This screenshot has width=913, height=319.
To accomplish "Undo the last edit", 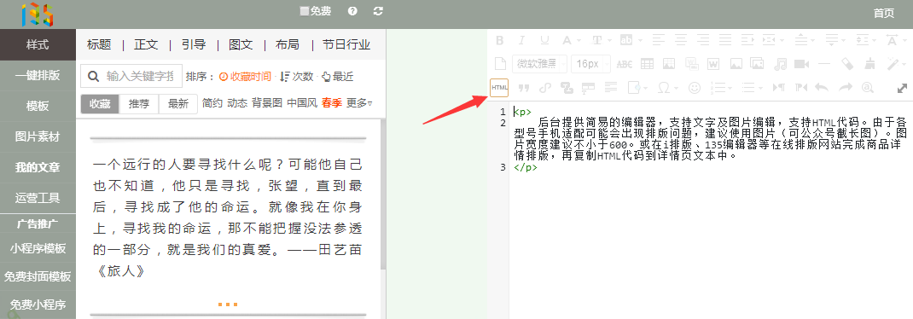I will [x=822, y=87].
